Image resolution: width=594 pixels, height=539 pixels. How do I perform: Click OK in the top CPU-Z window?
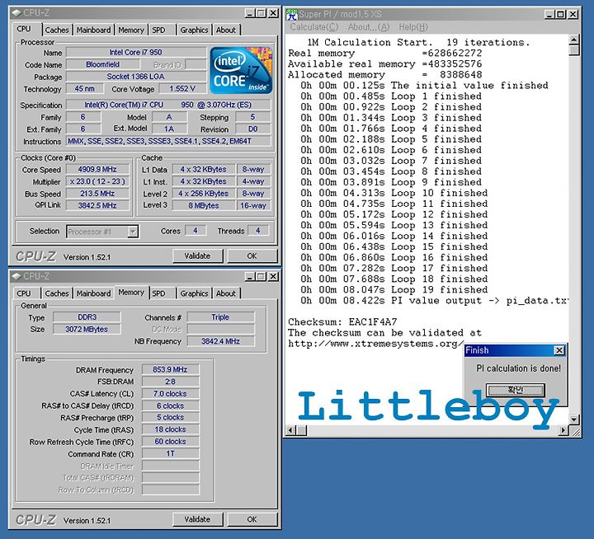tap(252, 256)
